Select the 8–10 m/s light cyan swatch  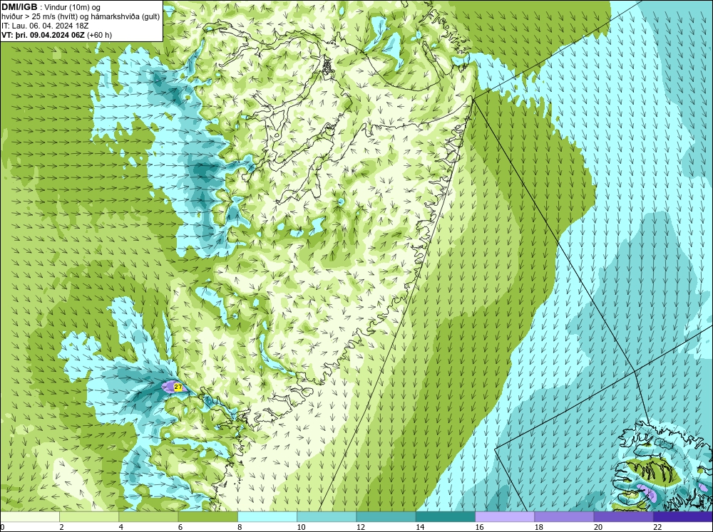[x=267, y=517]
